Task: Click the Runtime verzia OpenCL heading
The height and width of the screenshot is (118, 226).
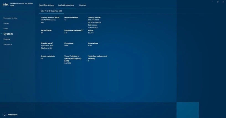Action: (x=74, y=30)
